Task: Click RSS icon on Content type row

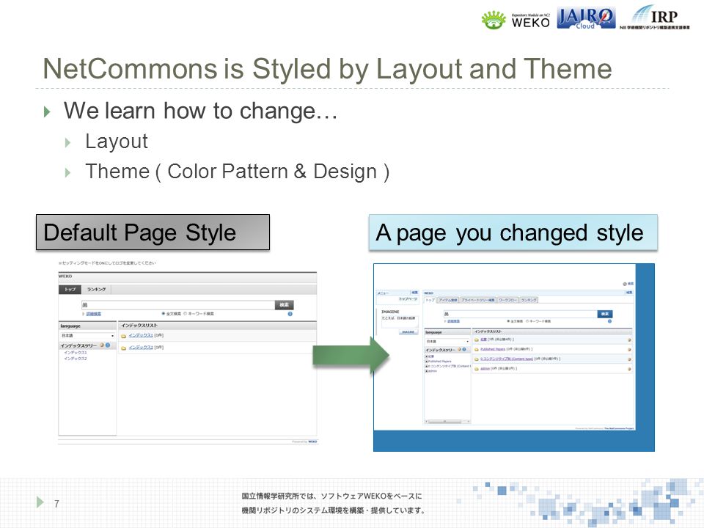Action: [x=629, y=359]
